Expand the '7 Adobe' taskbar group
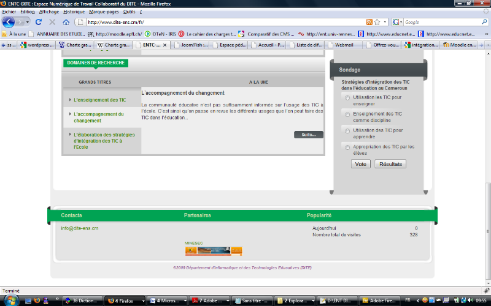This screenshot has height=306, width=491. coord(228,300)
